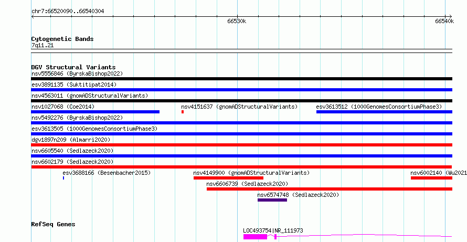Open the nsv6606739 (Sedlazeck2020) label
Screen dimensions: 467x242
[247, 184]
